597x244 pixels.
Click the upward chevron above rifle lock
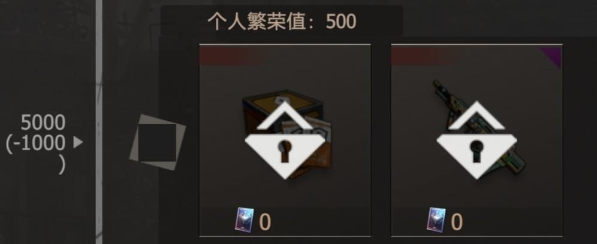click(x=477, y=116)
